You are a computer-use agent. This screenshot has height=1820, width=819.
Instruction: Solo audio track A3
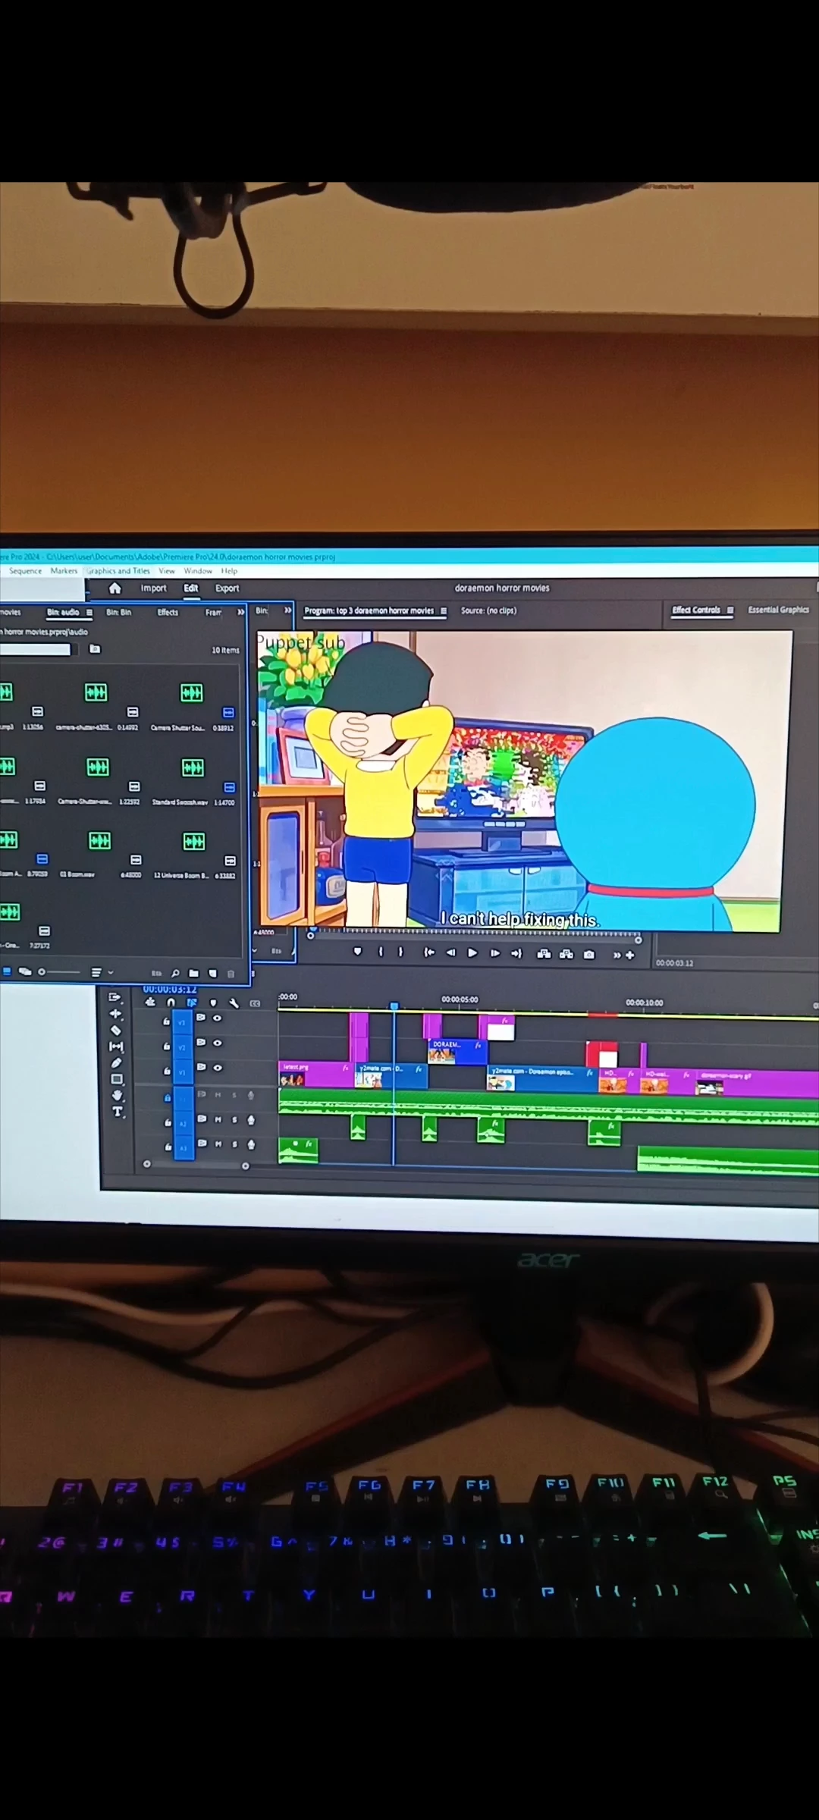235,1144
